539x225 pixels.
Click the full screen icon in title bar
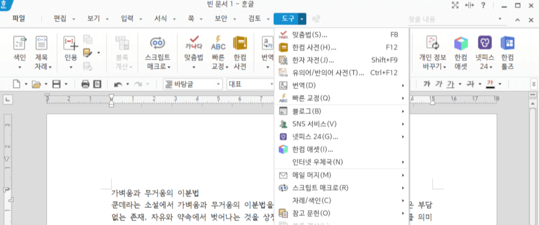pyautogui.click(x=455, y=5)
